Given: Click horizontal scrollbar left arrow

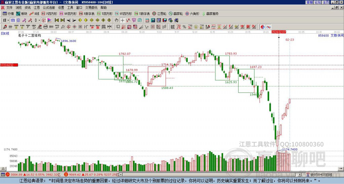Looking at the screenshot, I should click(x=121, y=175).
